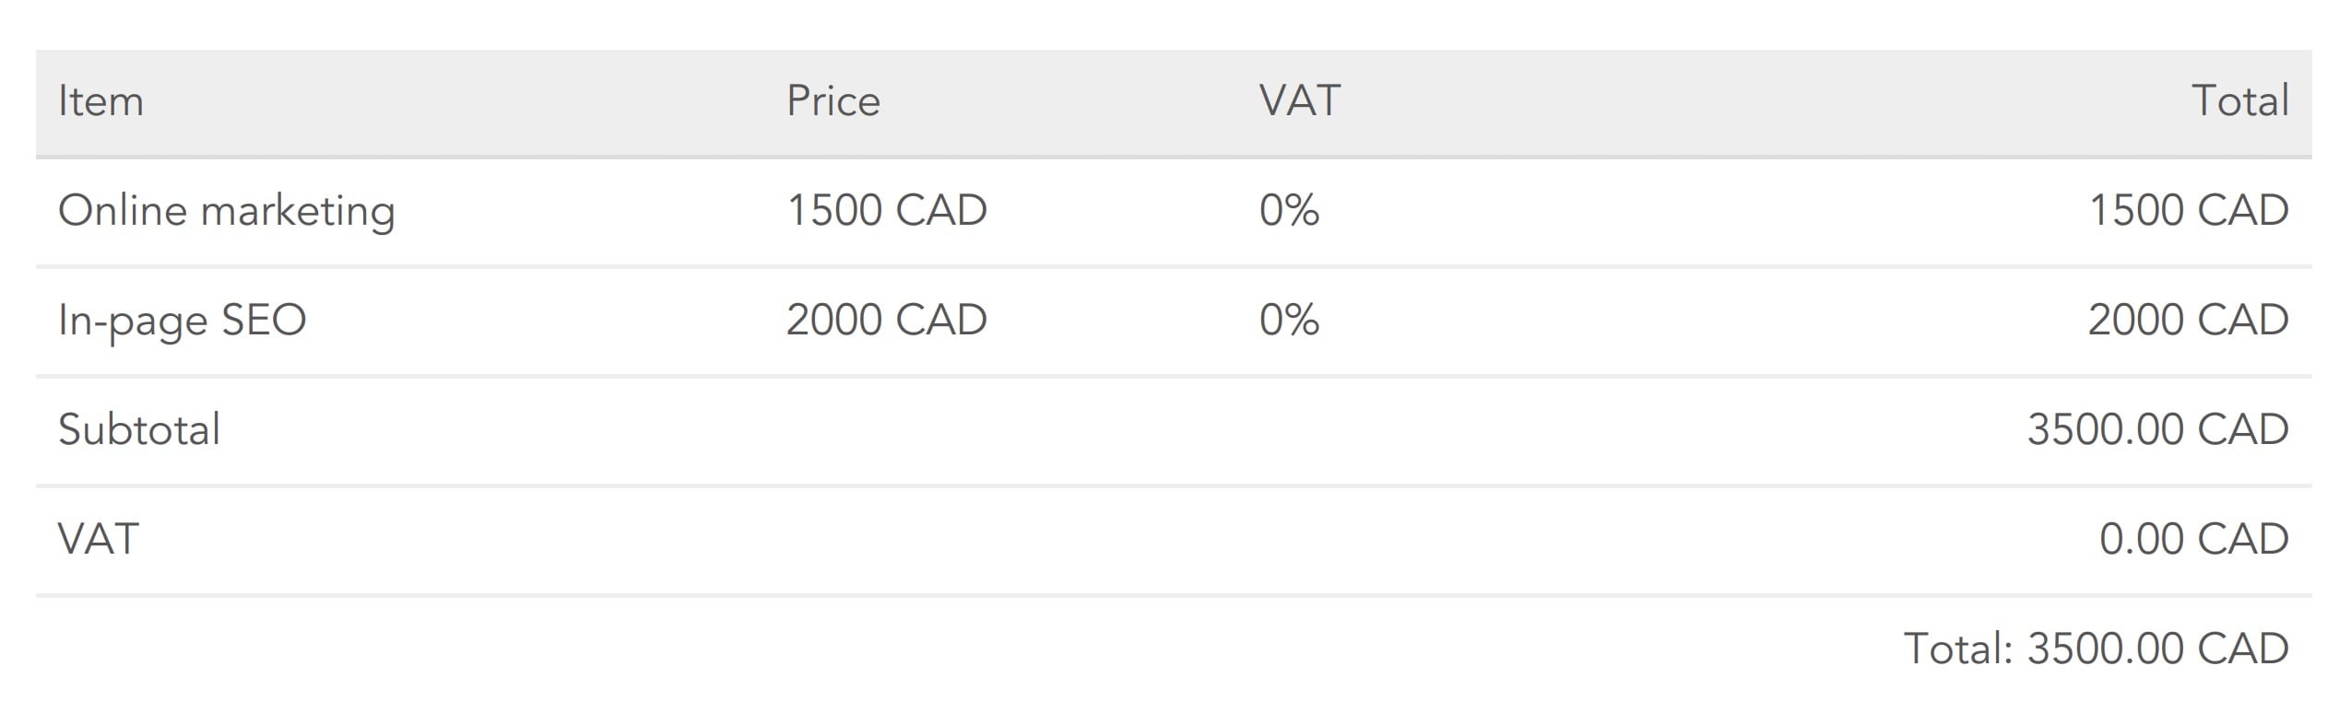
Task: Click Online marketing's 1500 CAD price cell
Action: 886,211
